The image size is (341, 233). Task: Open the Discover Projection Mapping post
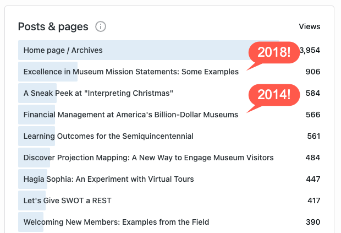[148, 158]
